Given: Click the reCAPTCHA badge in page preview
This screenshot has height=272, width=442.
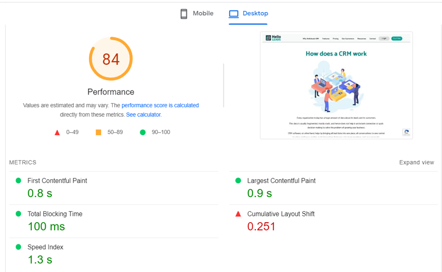Looking at the screenshot, I should click(406, 133).
